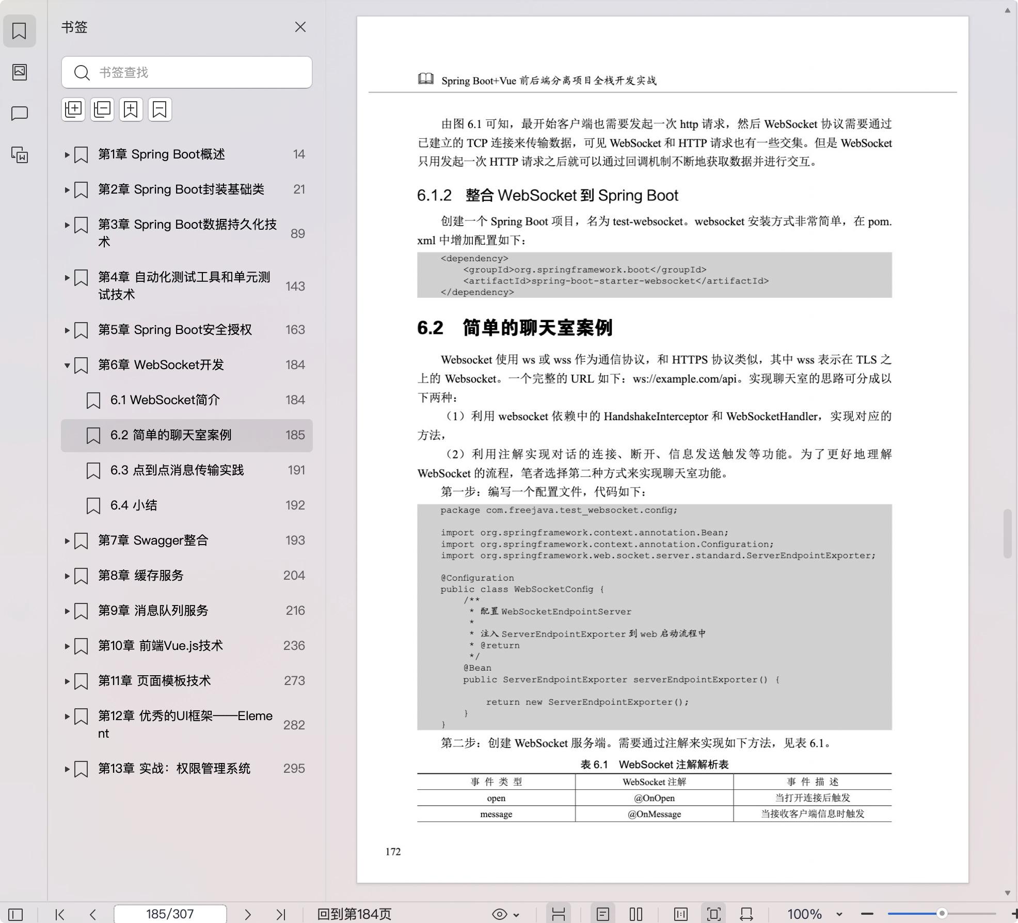Toggle continuous scrolling mode
This screenshot has height=923, width=1018.
tap(558, 914)
